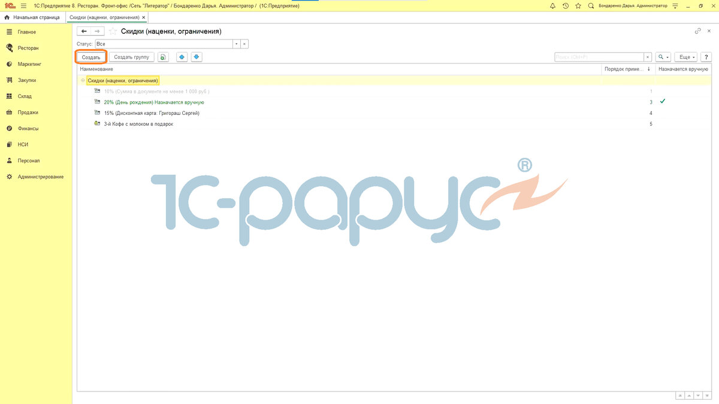Click the icon of the 10% discount row
719x404 pixels.
pyautogui.click(x=98, y=92)
